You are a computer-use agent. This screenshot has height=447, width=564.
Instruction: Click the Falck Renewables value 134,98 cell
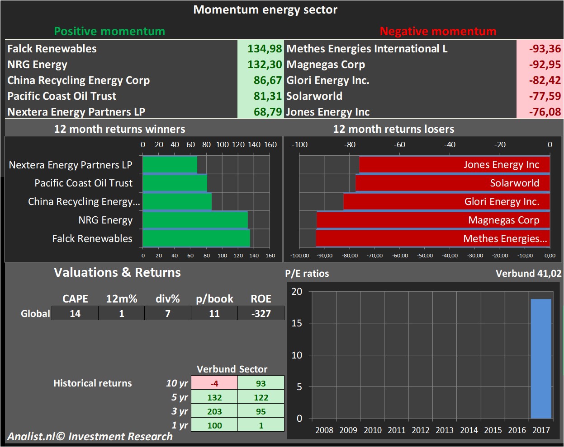tap(261, 49)
